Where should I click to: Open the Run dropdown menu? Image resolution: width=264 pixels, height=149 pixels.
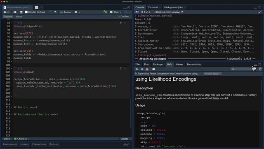[x=120, y=12]
